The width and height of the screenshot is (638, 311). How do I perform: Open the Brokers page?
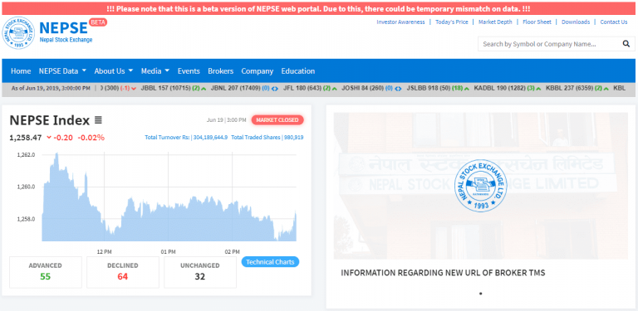pyautogui.click(x=220, y=71)
